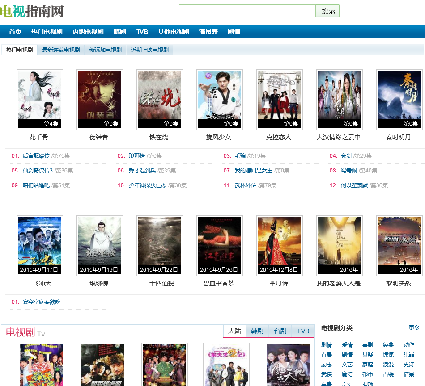Click the 花千骨 title link
This screenshot has height=386, width=425.
[39, 137]
